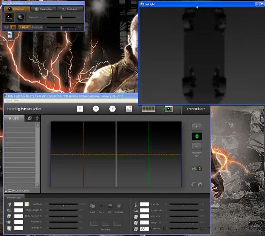
Task: Select the PROPERTIES tab
Action: point(14,198)
